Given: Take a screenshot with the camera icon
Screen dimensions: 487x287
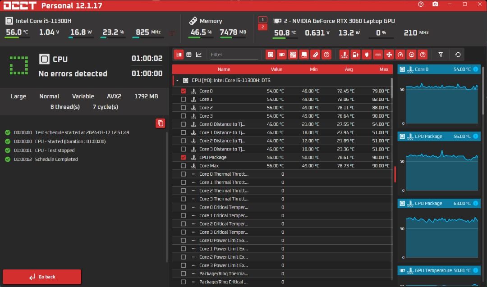Looking at the screenshot, I should click(435, 5).
